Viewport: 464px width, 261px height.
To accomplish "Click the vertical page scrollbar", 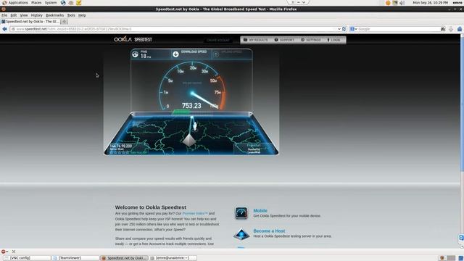I will pos(462,104).
